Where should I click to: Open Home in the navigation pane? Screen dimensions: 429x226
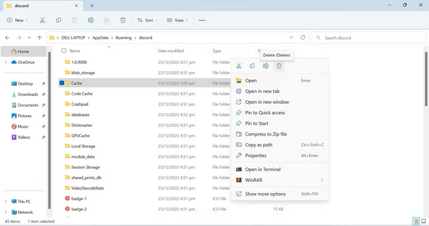(24, 51)
